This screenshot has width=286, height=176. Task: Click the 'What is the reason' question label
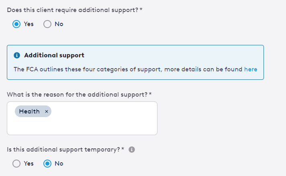point(77,95)
